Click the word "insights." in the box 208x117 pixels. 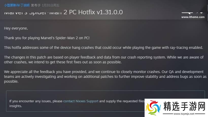[15, 106]
